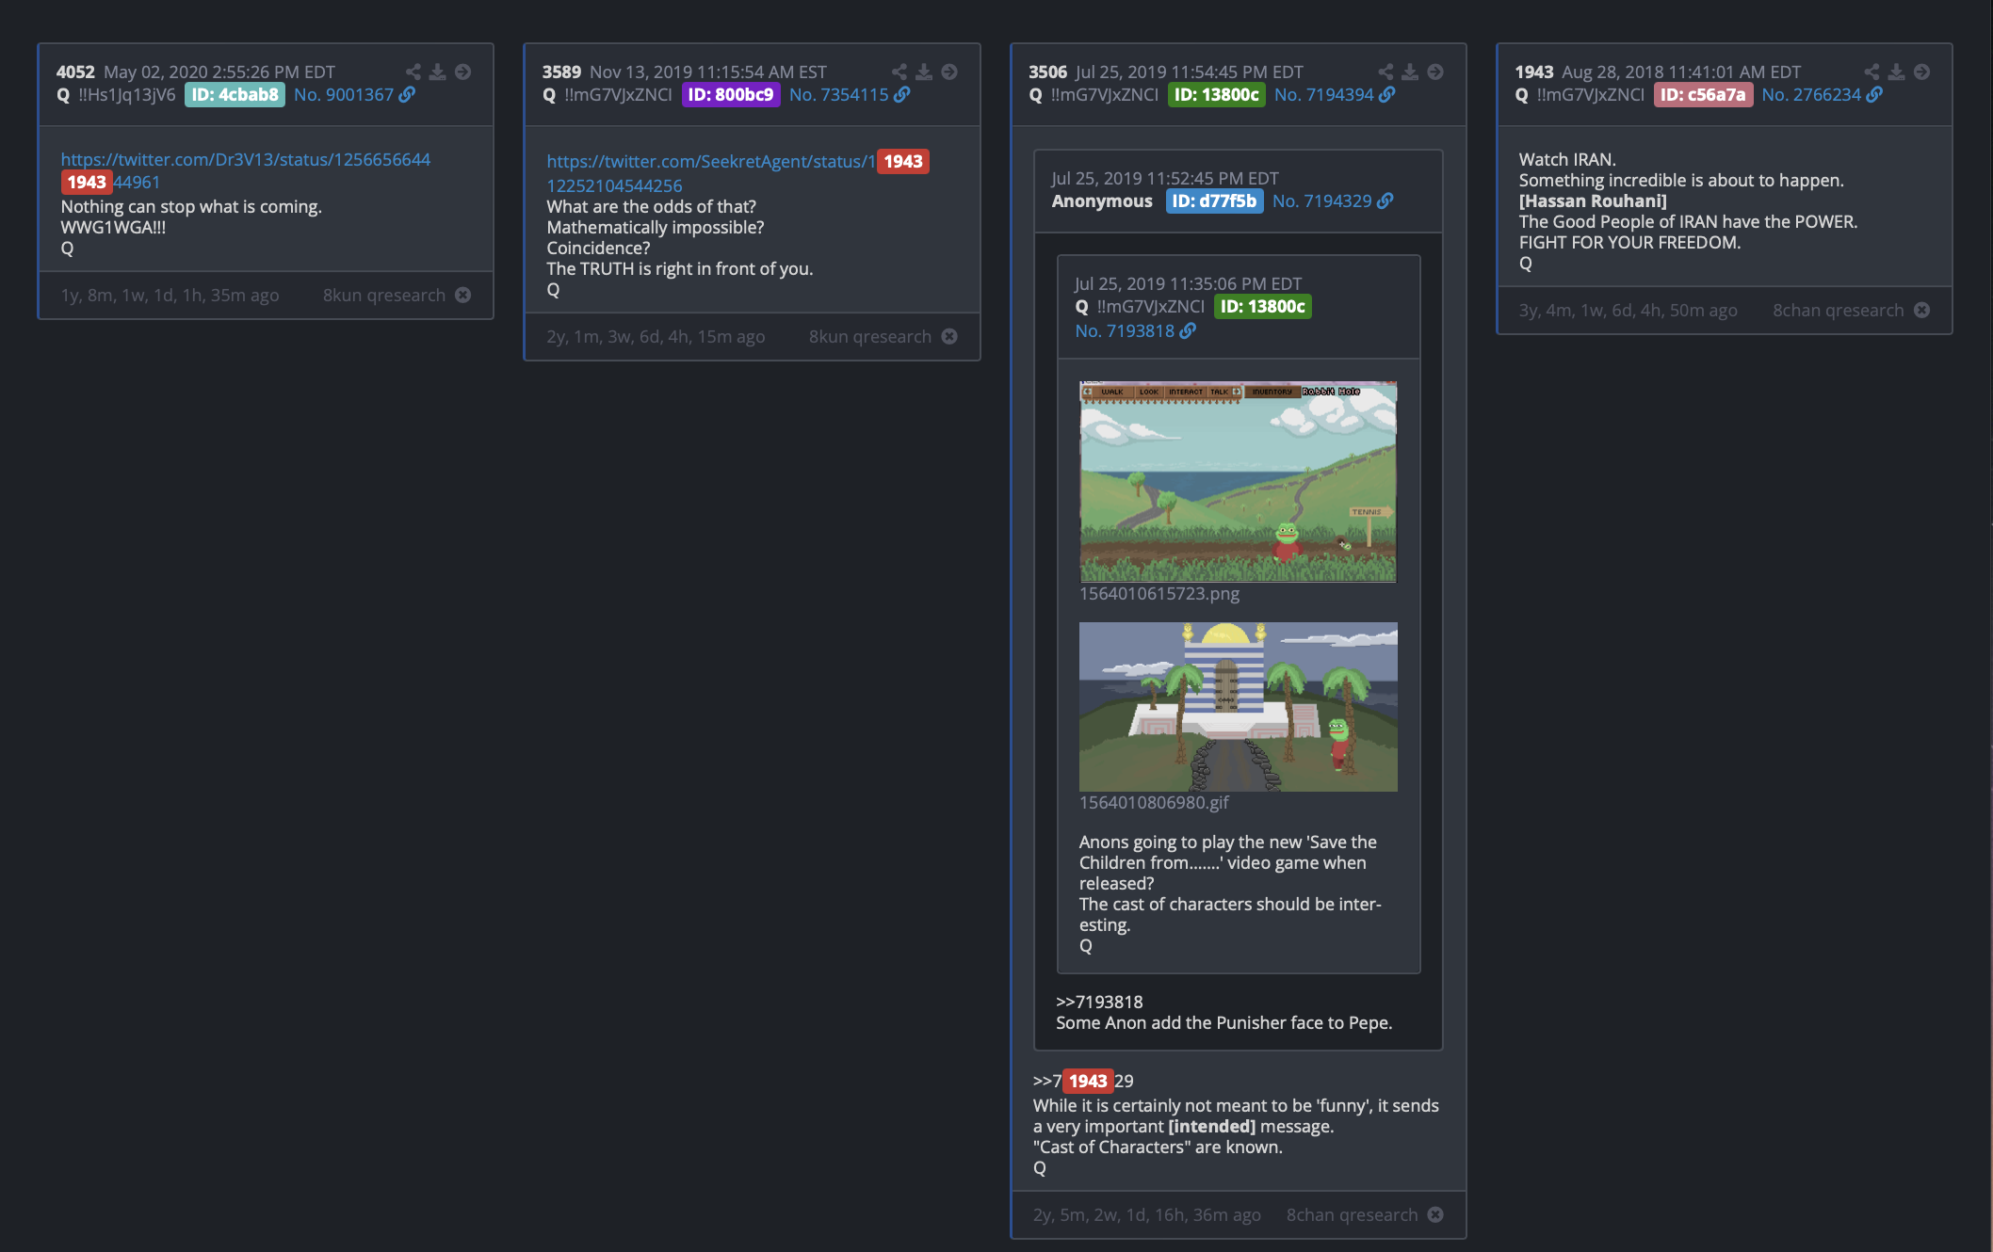The width and height of the screenshot is (1993, 1252).
Task: Open the 1564010806980.gif temple image
Action: 1238,706
